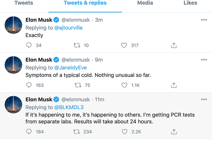Open the @ajtourville profile link
212x141 pixels.
tap(68, 28)
